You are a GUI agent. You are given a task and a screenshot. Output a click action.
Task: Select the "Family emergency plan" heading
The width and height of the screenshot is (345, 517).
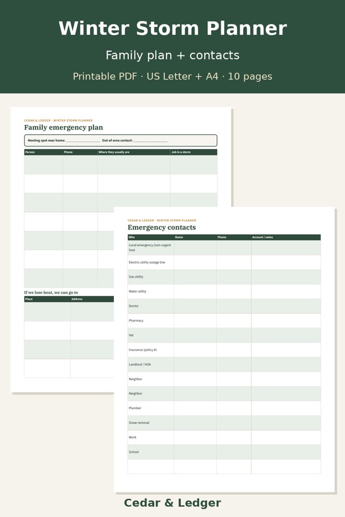pyautogui.click(x=64, y=128)
